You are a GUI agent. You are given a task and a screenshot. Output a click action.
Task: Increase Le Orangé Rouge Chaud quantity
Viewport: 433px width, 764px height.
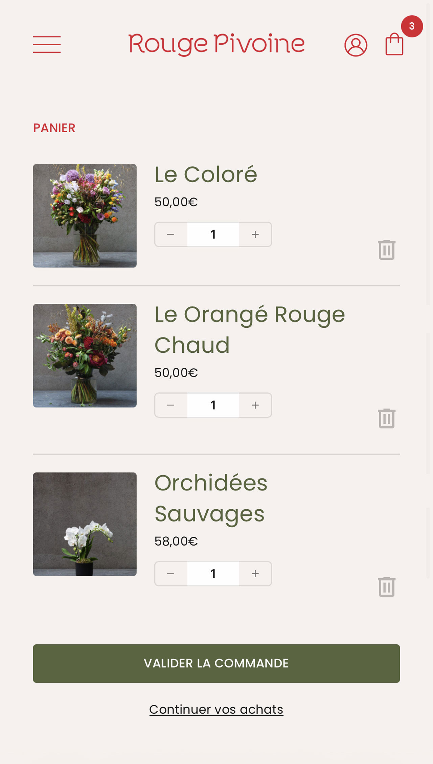(255, 405)
